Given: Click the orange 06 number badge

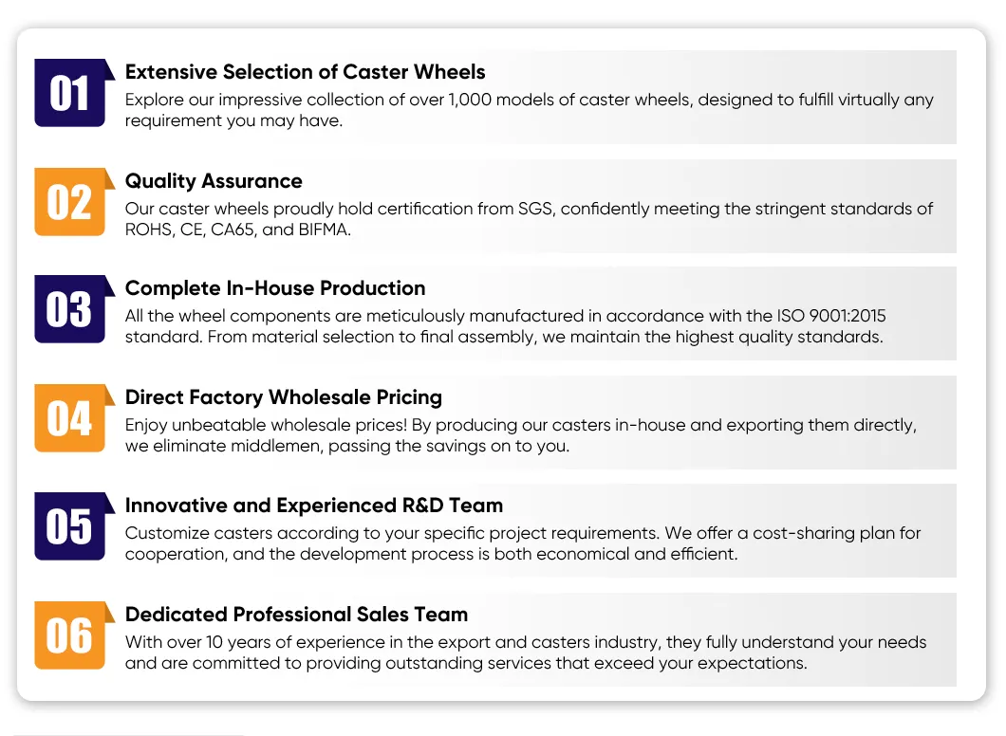Looking at the screenshot, I should [x=70, y=635].
